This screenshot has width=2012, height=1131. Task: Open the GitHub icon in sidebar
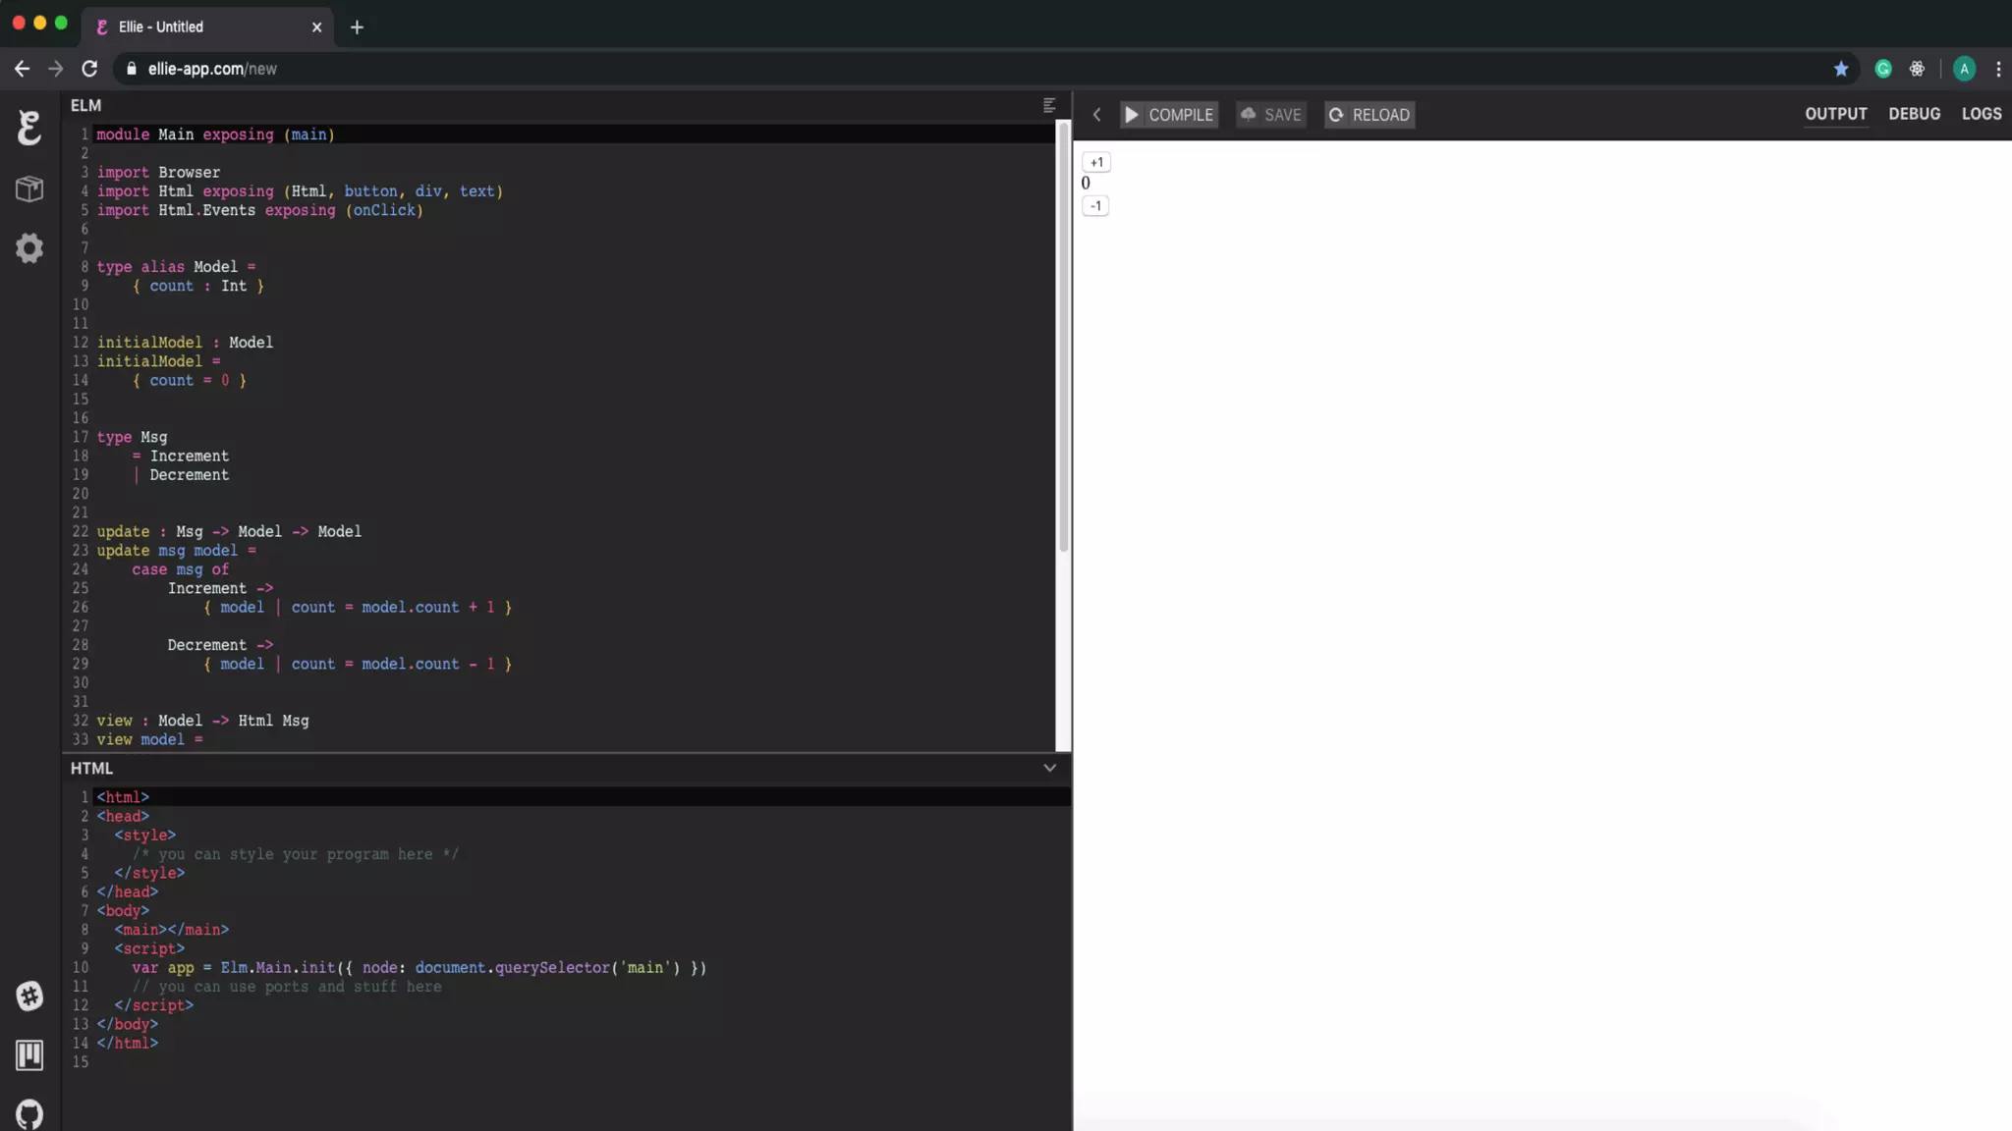click(29, 1113)
